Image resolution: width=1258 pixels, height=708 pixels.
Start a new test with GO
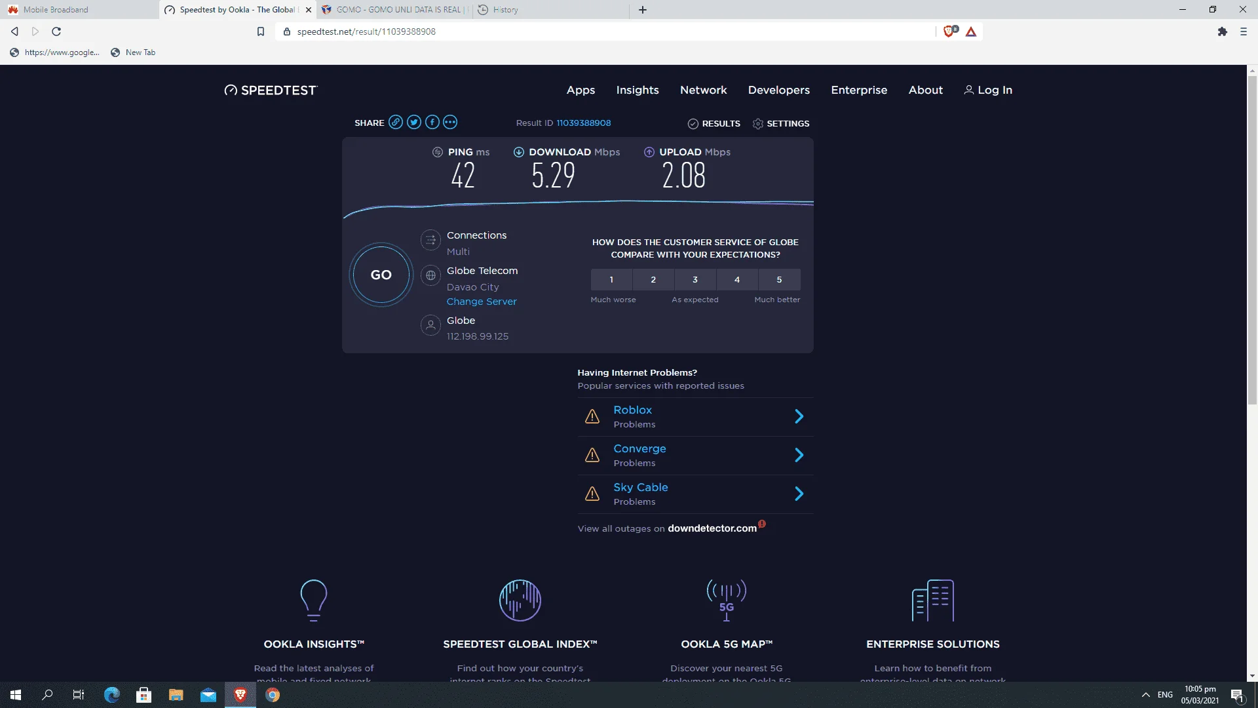(x=381, y=275)
